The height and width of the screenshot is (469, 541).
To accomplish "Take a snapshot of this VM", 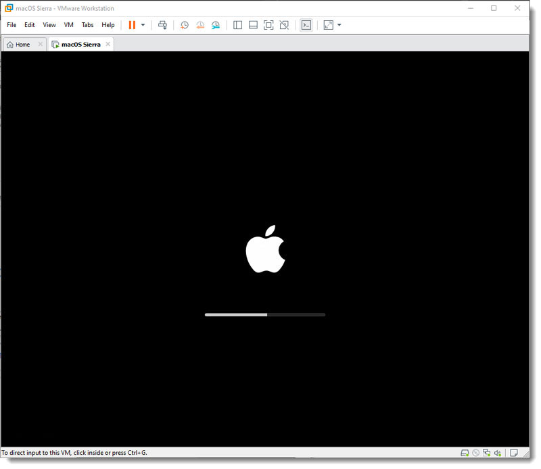I will click(185, 25).
